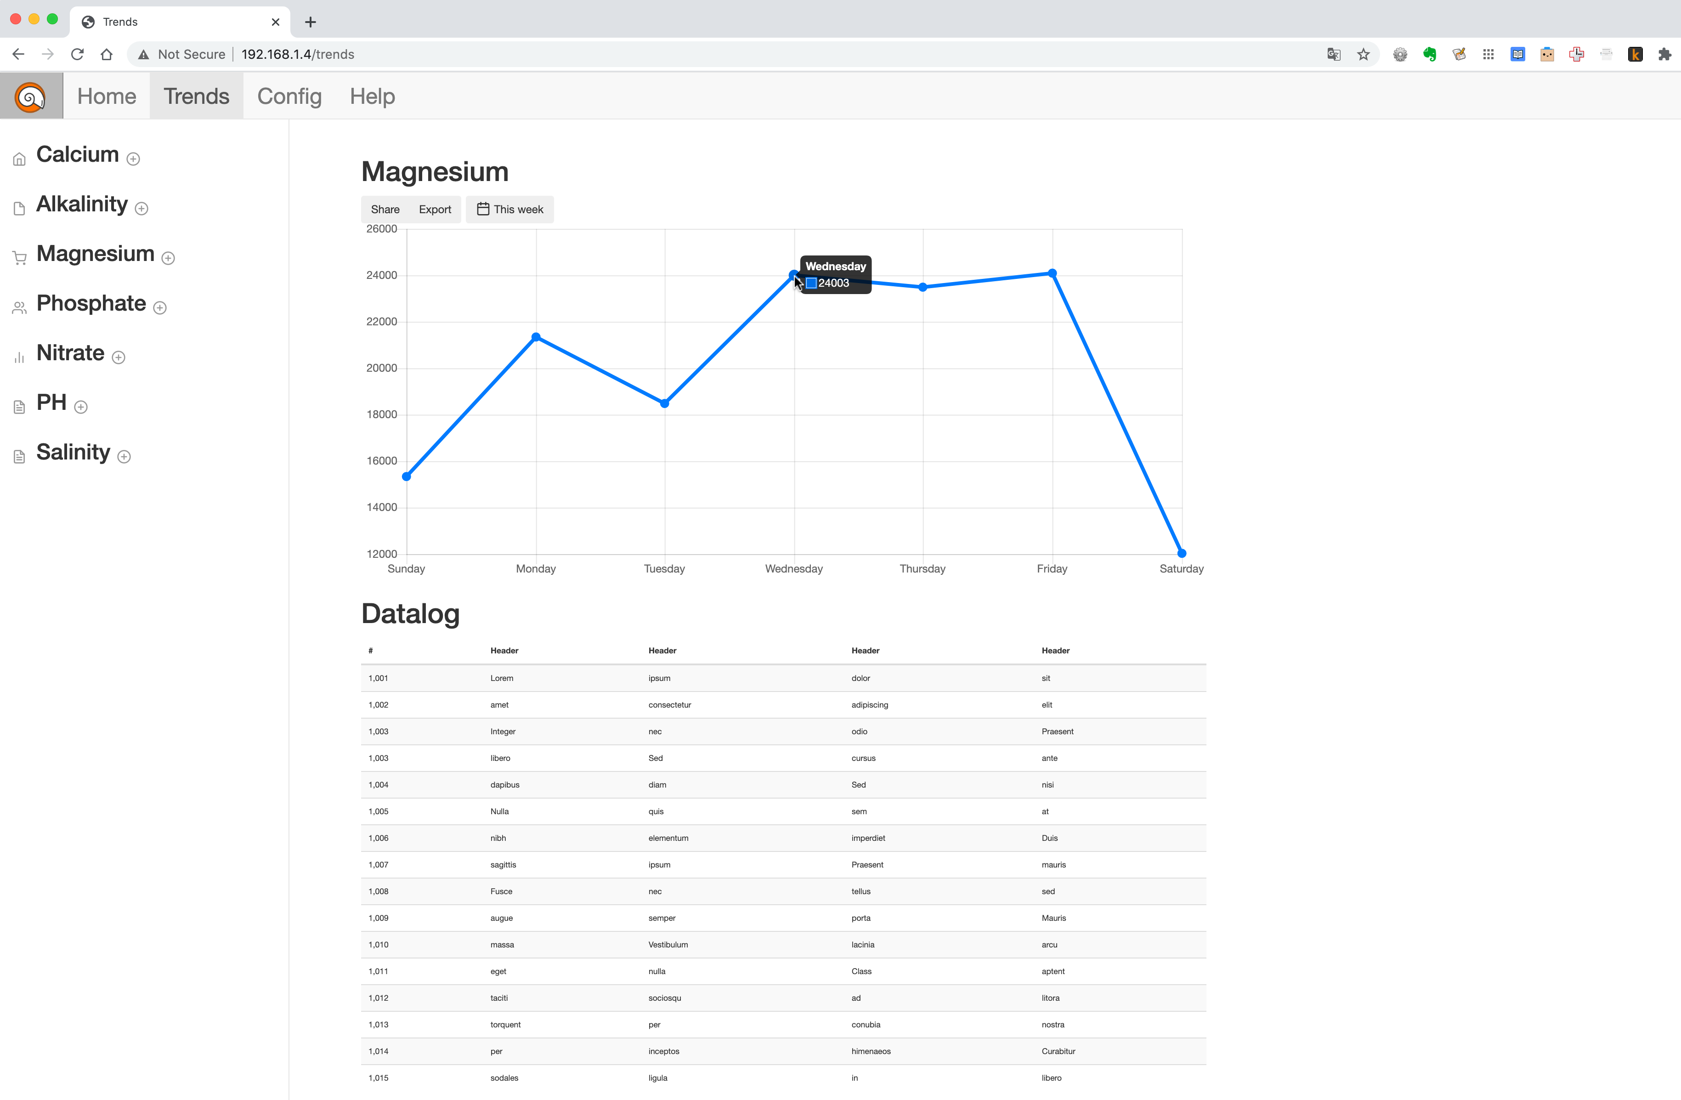Click the home icon next to Calcium
The image size is (1681, 1100).
pos(19,159)
